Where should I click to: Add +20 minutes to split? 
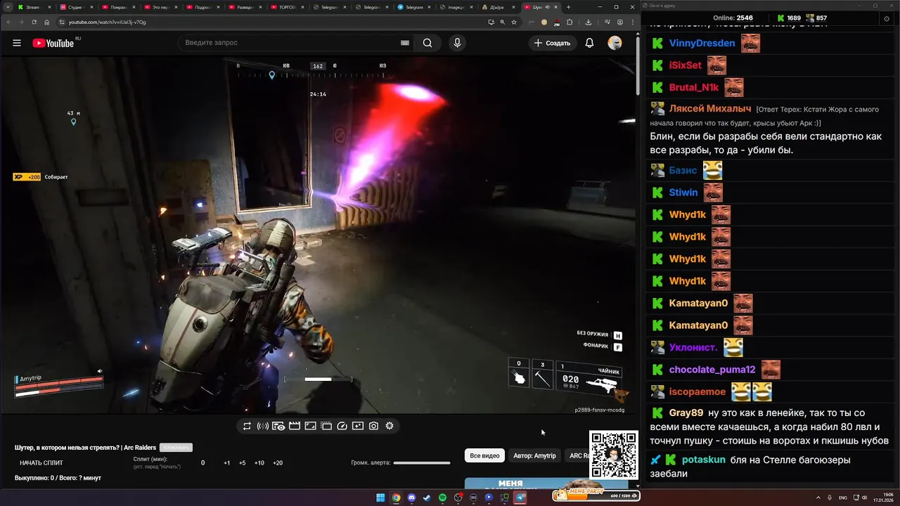point(278,463)
